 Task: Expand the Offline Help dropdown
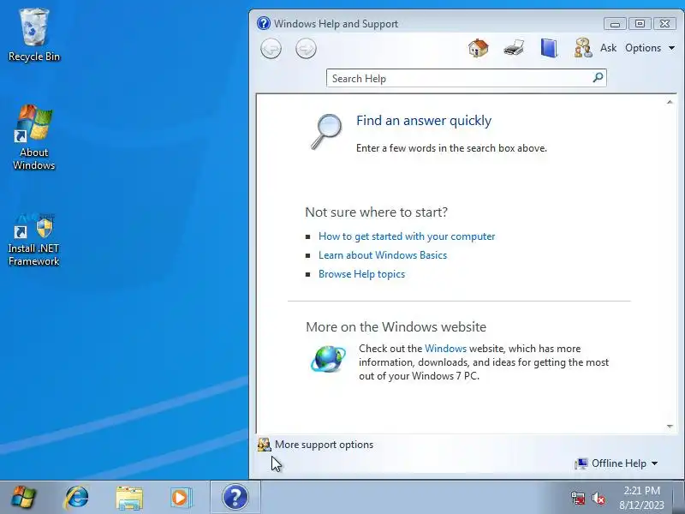coord(616,463)
